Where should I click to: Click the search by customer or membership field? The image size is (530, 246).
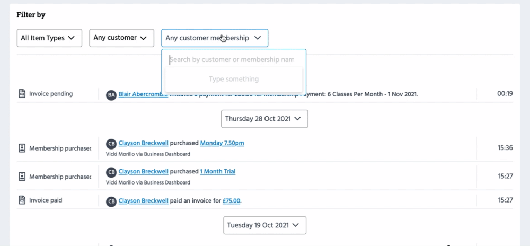(x=233, y=60)
